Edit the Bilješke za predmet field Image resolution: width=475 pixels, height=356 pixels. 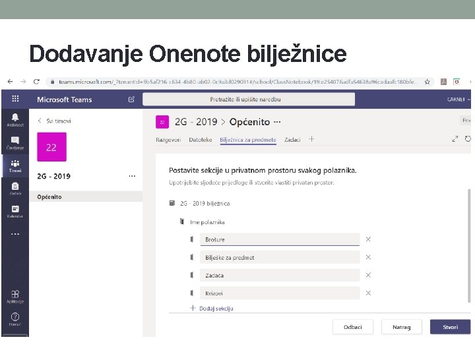point(280,257)
